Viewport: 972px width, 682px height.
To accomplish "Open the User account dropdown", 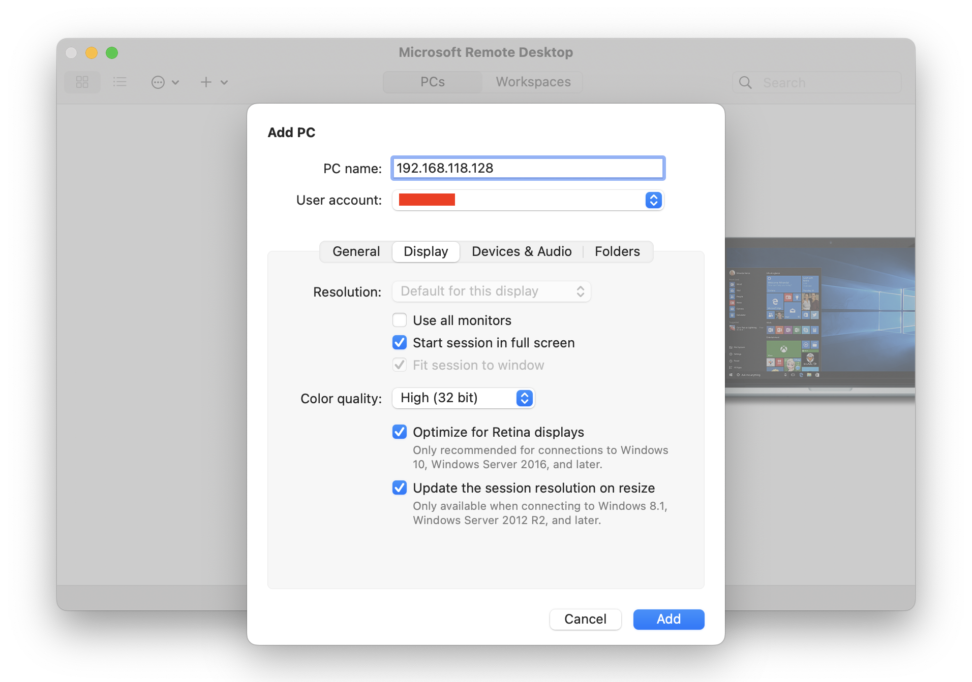I will [528, 200].
